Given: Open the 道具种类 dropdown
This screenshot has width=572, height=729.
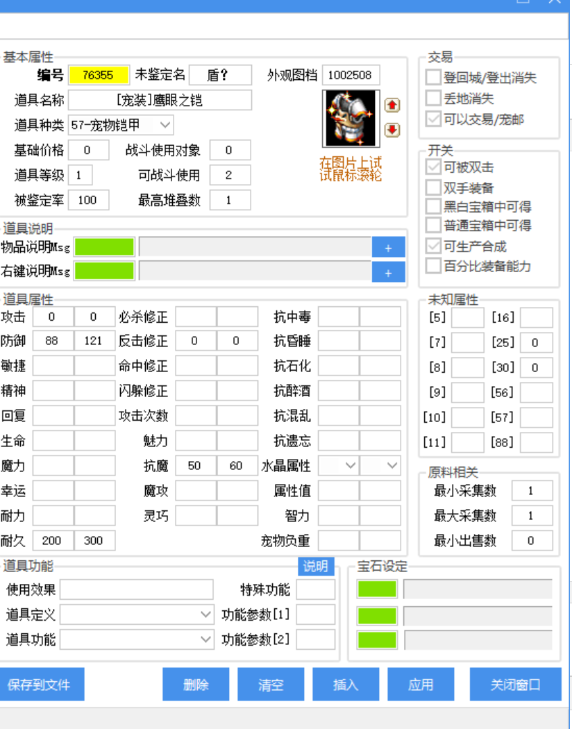Looking at the screenshot, I should coord(164,124).
